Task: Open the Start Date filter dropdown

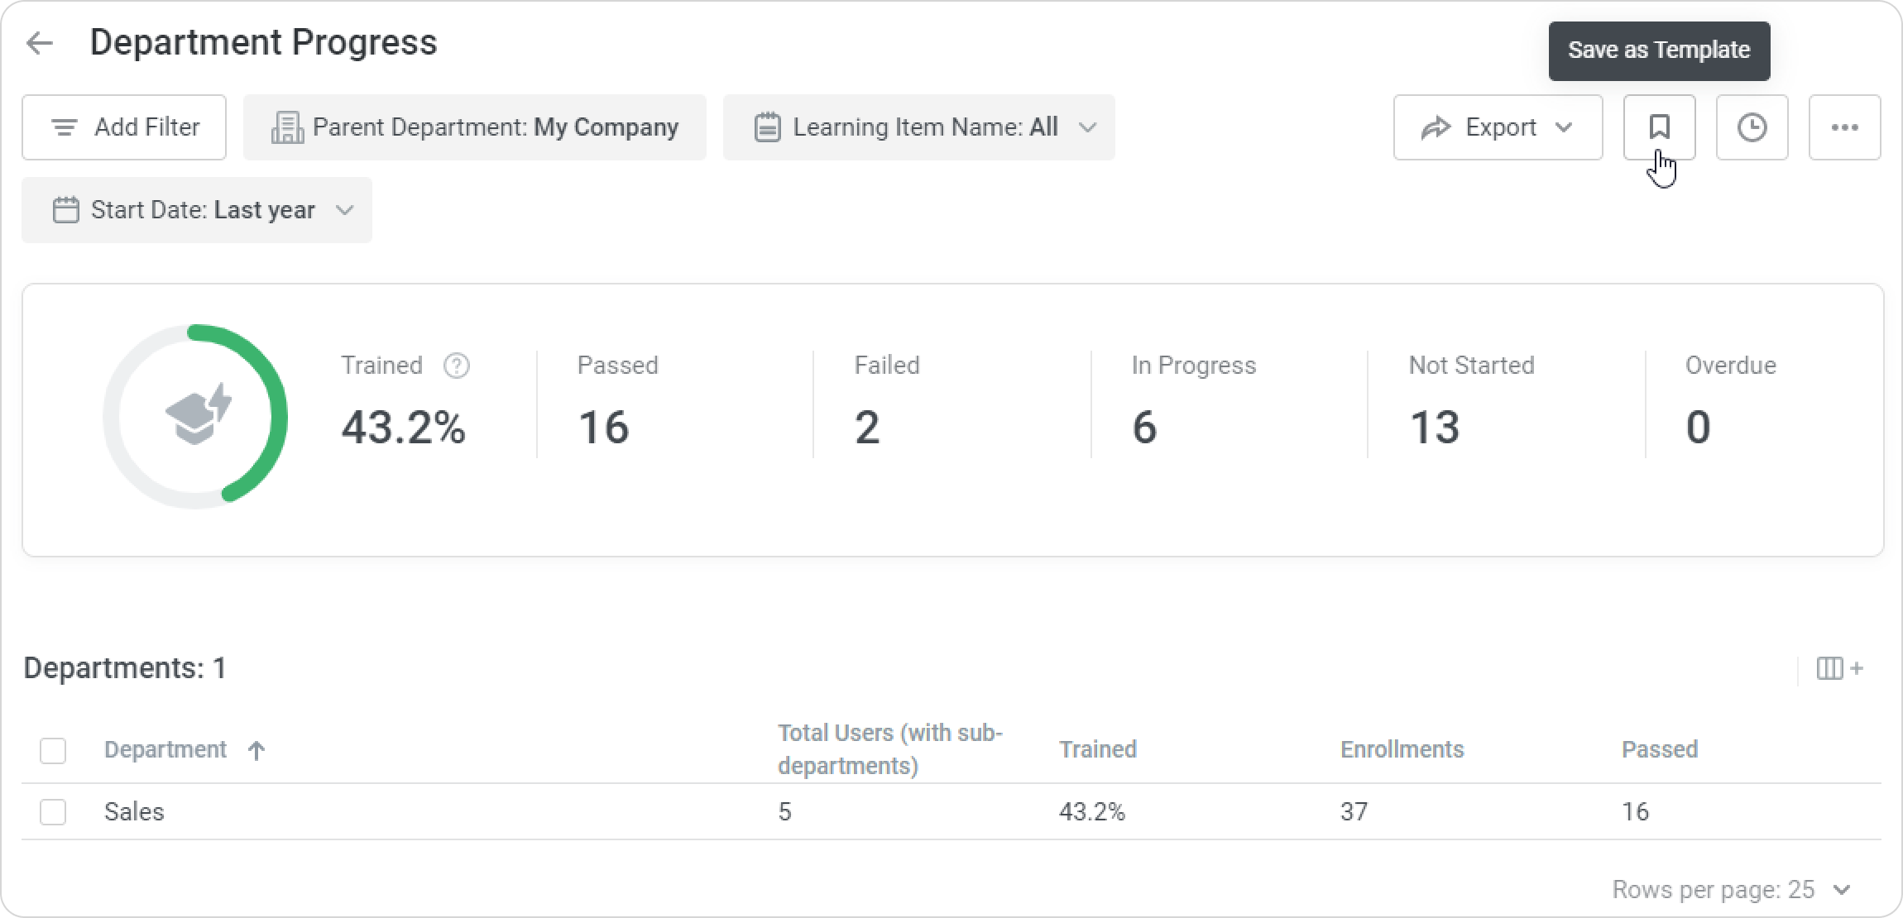Action: click(x=197, y=210)
